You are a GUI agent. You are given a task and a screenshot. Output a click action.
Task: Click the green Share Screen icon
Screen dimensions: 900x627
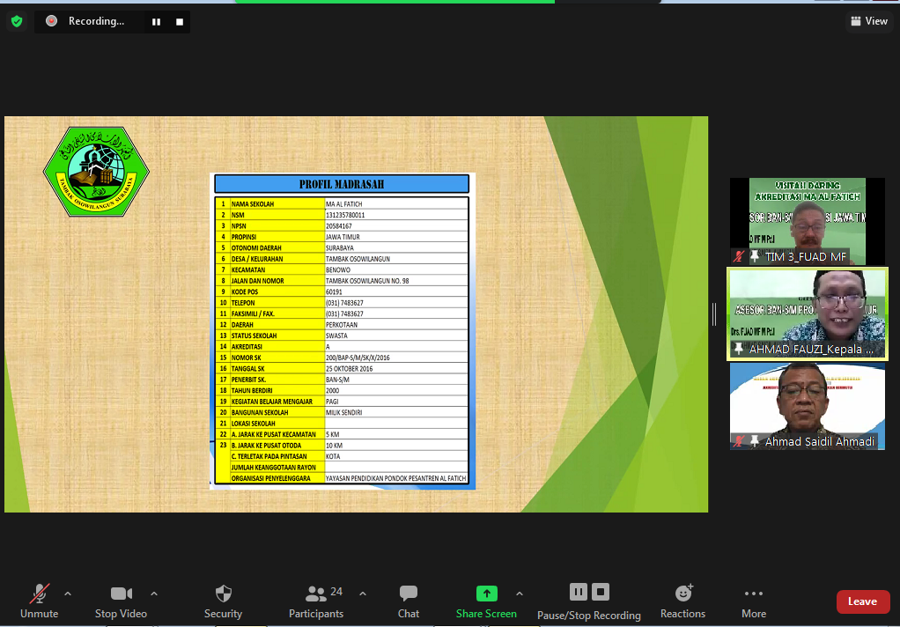point(486,594)
